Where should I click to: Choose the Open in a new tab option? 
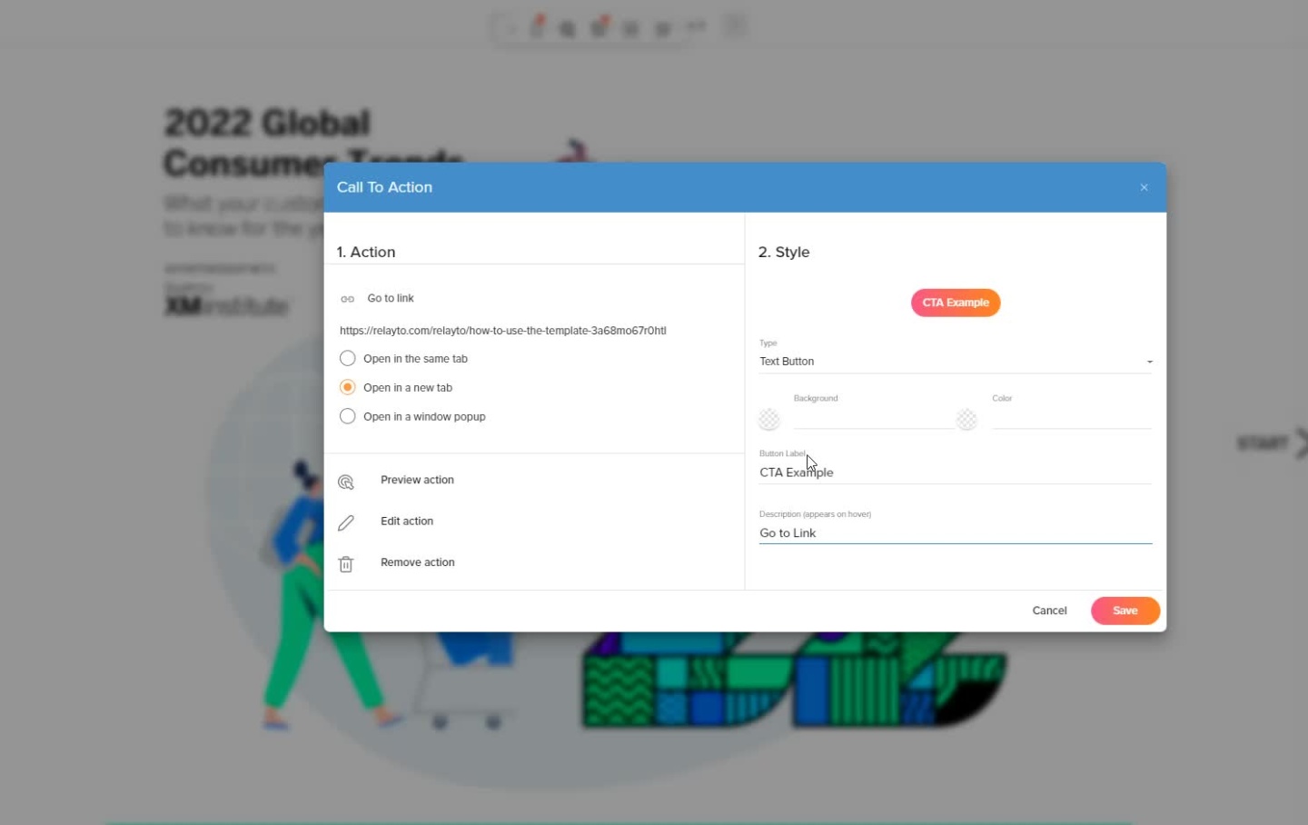[348, 388]
